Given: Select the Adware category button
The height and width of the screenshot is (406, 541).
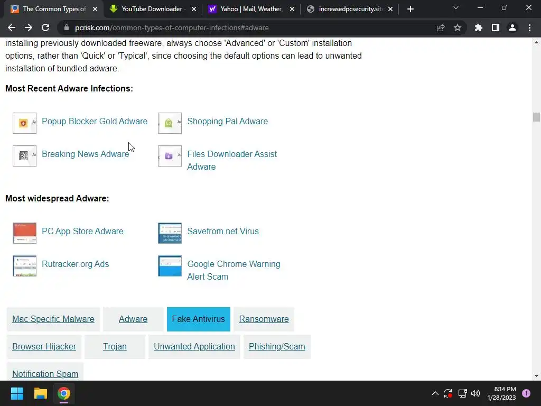Looking at the screenshot, I should (133, 319).
